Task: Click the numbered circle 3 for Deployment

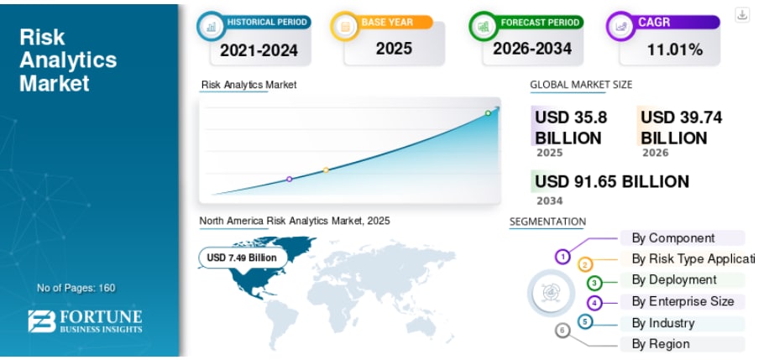Action: point(594,283)
